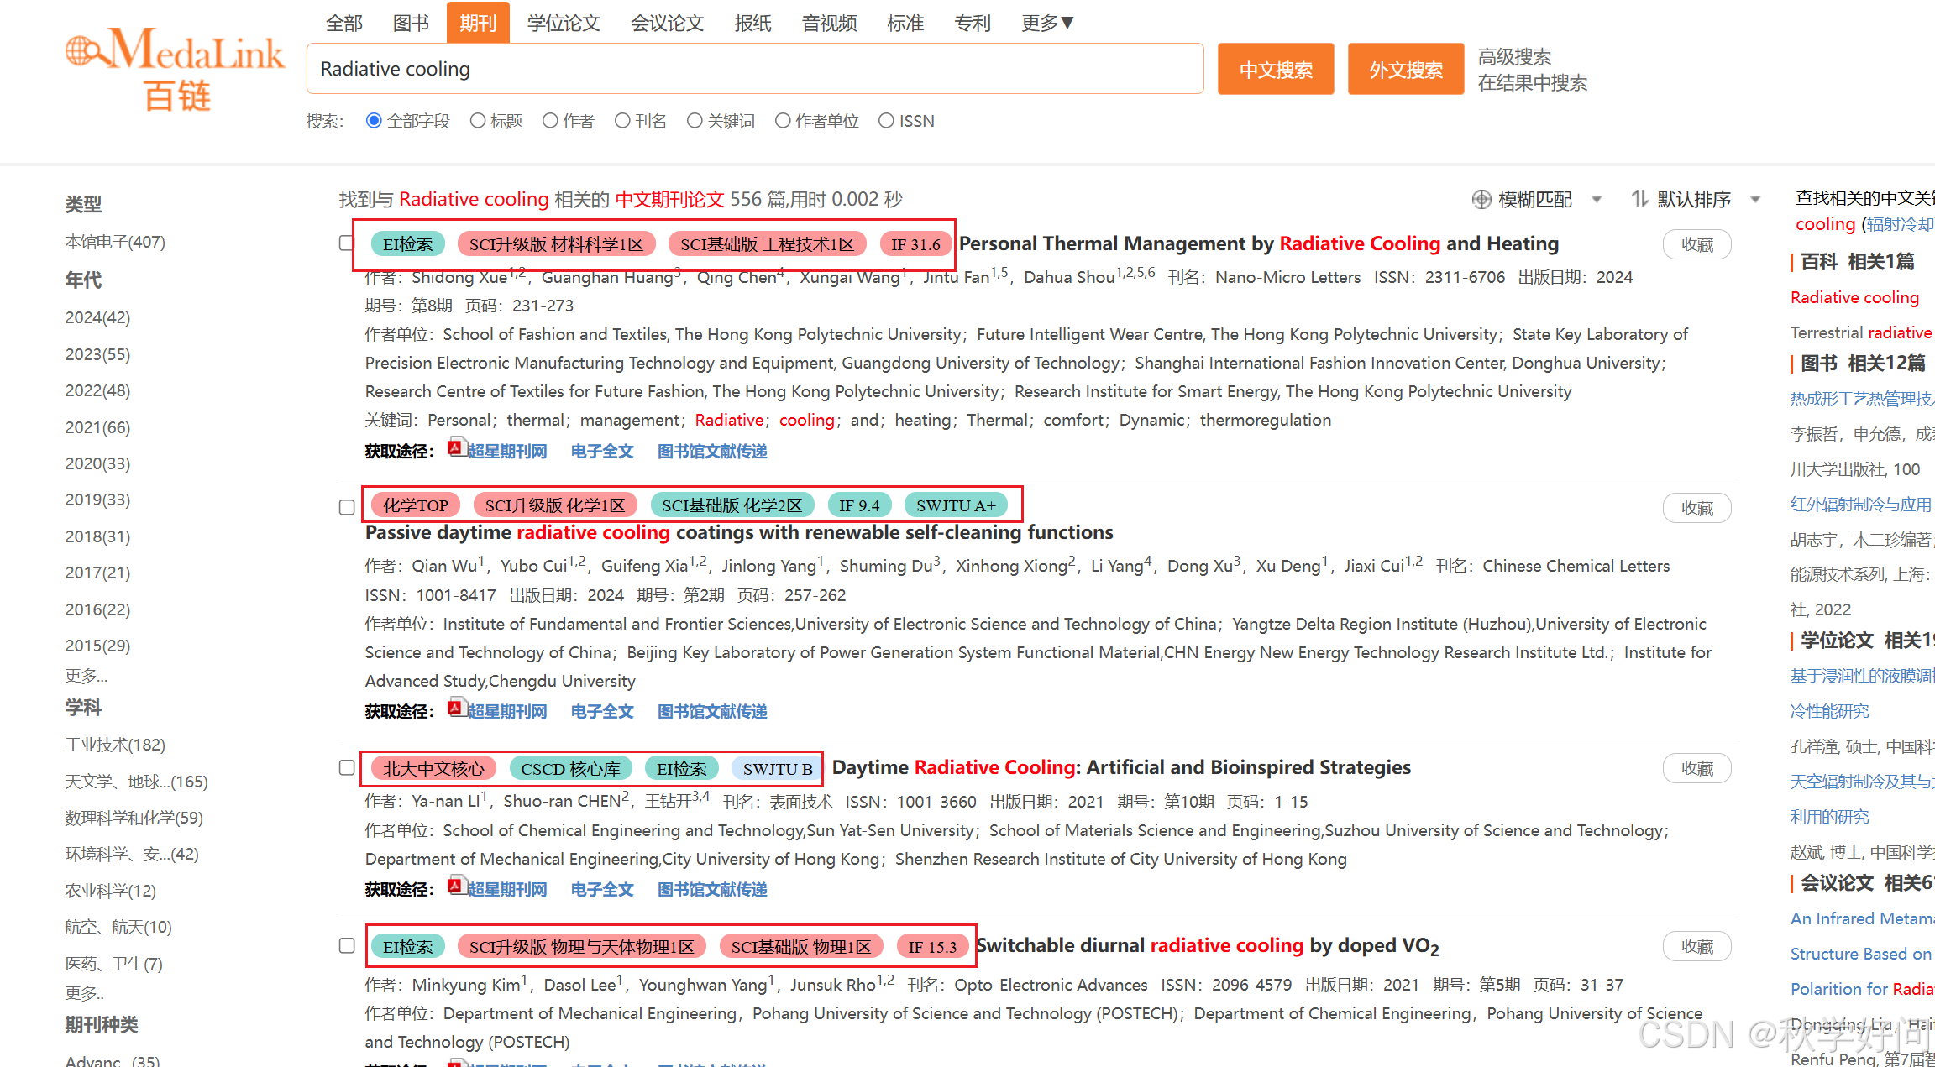The height and width of the screenshot is (1067, 1935).
Task: Tick checkbox for Personal Thermal Management result
Action: click(347, 243)
